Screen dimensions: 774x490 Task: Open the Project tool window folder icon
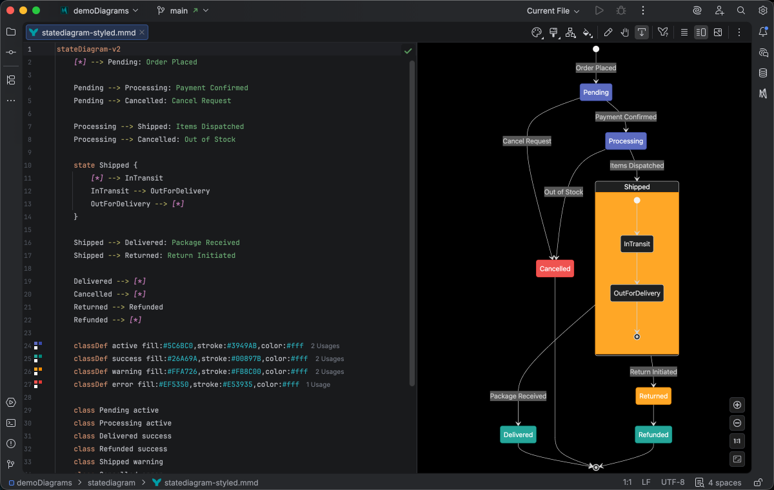(11, 32)
